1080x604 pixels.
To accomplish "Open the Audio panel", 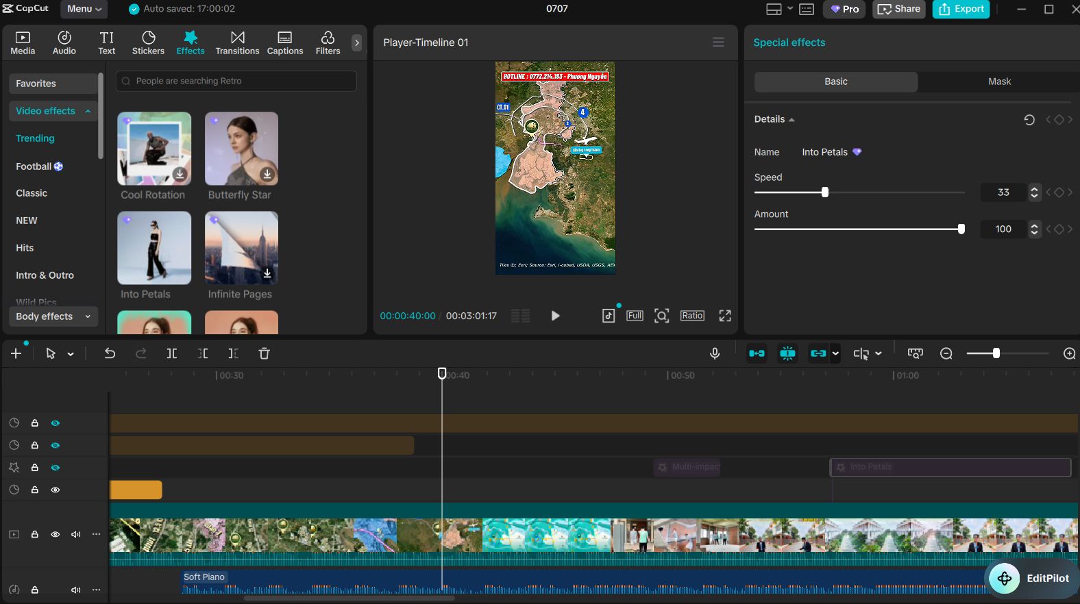I will pyautogui.click(x=64, y=42).
